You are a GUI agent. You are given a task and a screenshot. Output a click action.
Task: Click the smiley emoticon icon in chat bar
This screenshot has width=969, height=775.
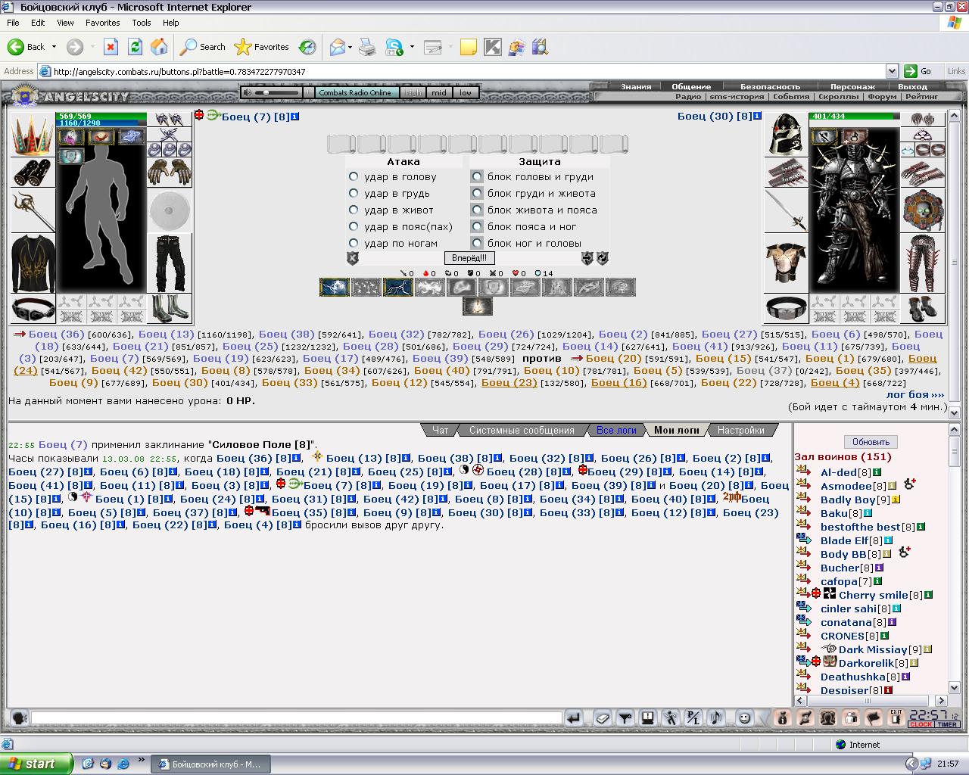pos(744,717)
